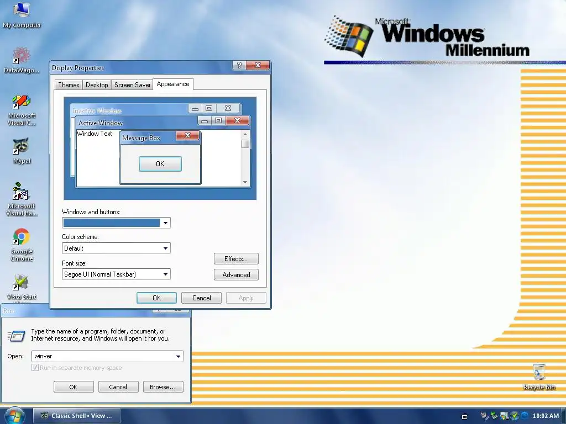
Task: Click the Effects... button
Action: click(236, 259)
